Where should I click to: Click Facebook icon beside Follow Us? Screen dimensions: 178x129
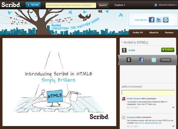tap(152, 20)
